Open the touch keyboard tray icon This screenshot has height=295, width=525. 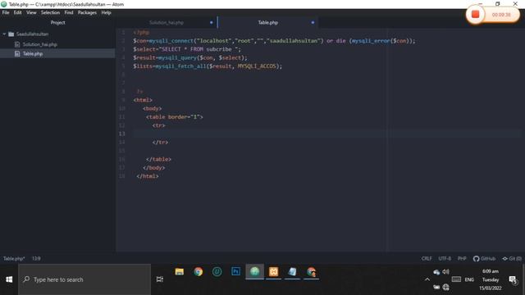(x=456, y=279)
